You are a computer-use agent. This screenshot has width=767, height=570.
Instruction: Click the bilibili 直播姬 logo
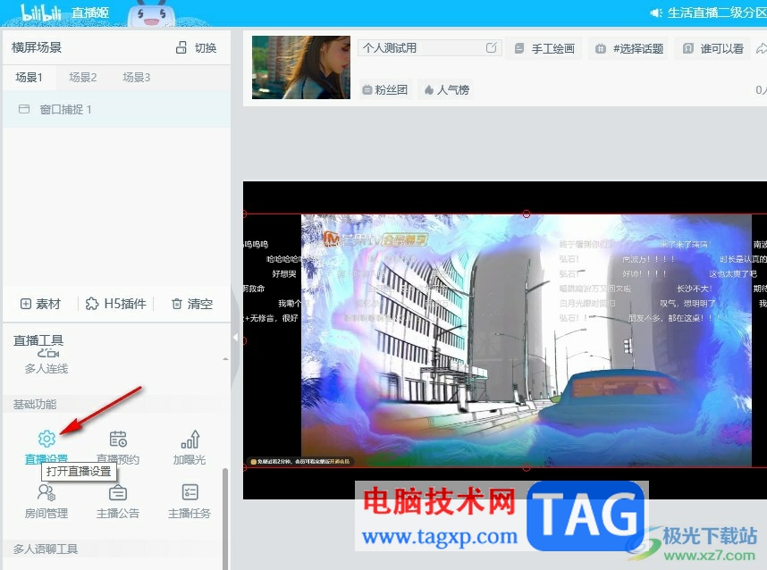(x=65, y=13)
